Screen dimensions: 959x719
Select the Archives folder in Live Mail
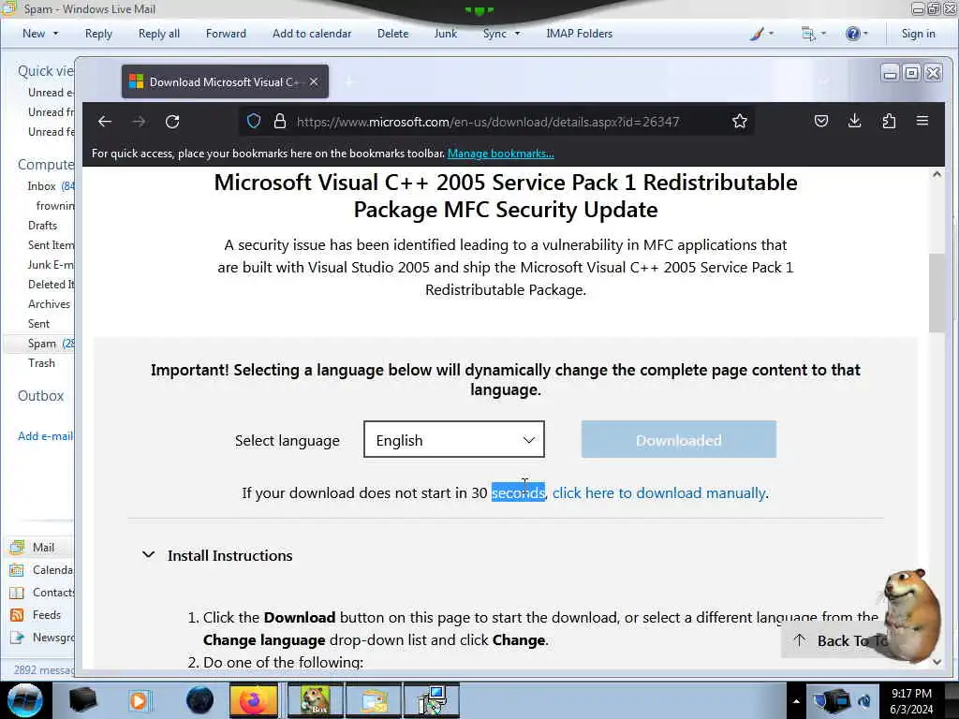pos(49,304)
